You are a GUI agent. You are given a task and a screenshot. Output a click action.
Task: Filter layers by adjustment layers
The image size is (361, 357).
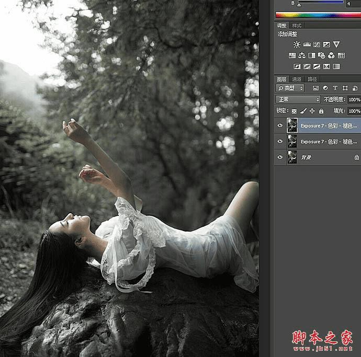point(325,88)
